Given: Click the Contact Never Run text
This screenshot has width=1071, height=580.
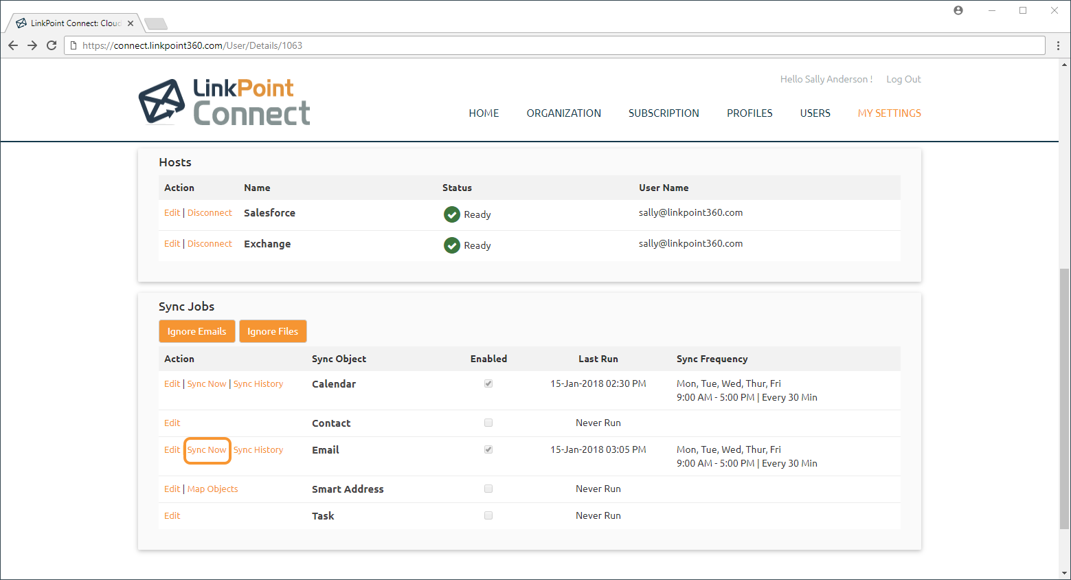Looking at the screenshot, I should click(598, 423).
